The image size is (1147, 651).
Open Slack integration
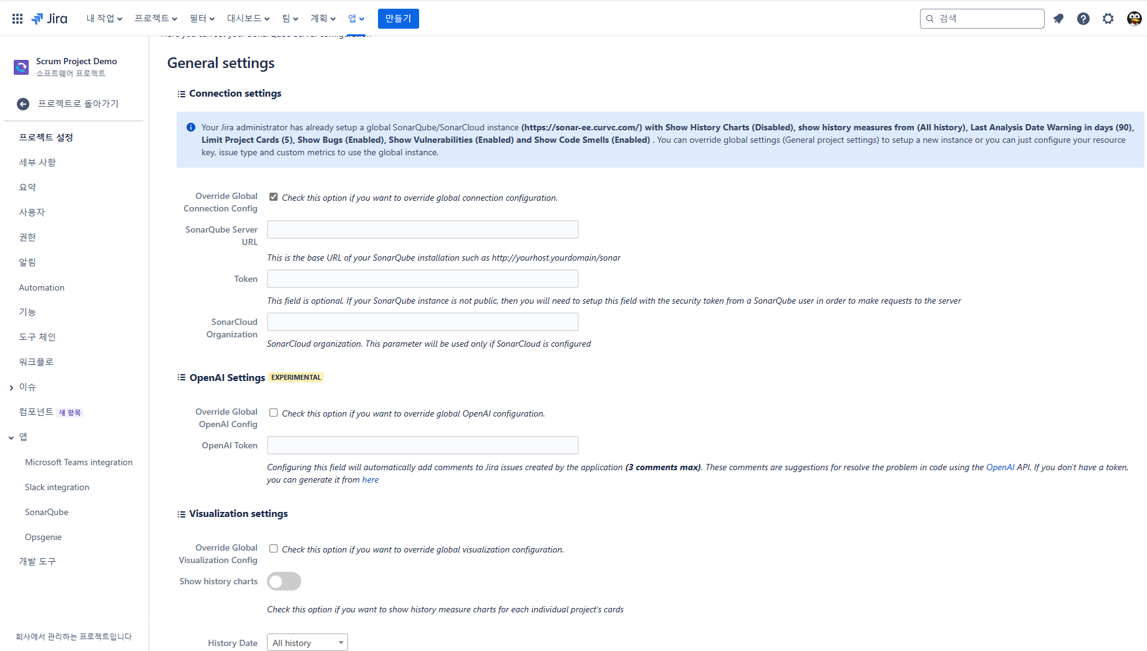point(57,487)
